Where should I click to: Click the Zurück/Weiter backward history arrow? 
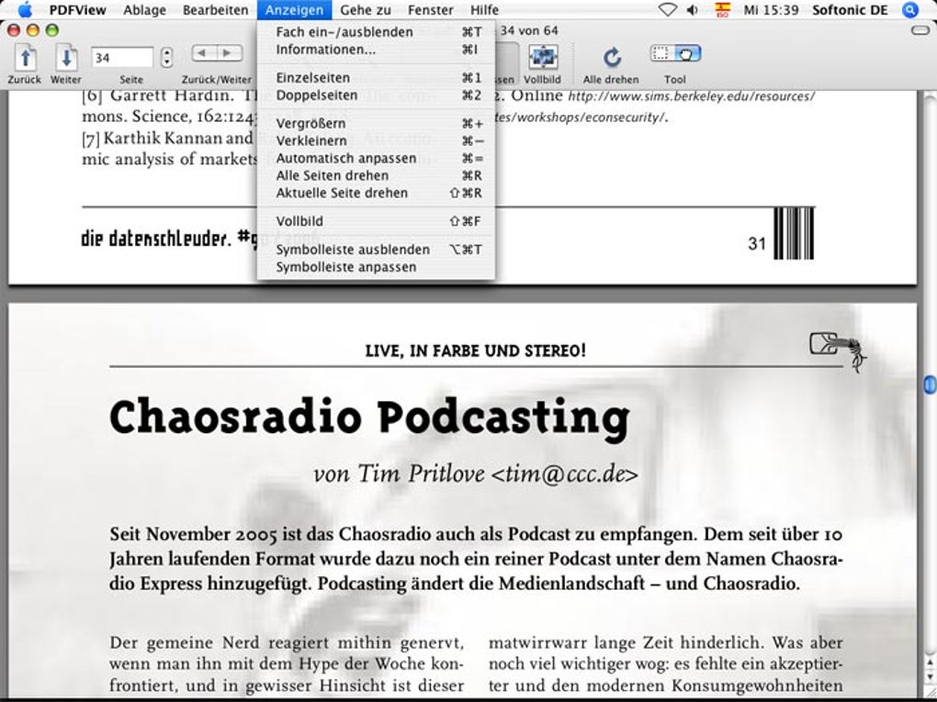point(200,52)
